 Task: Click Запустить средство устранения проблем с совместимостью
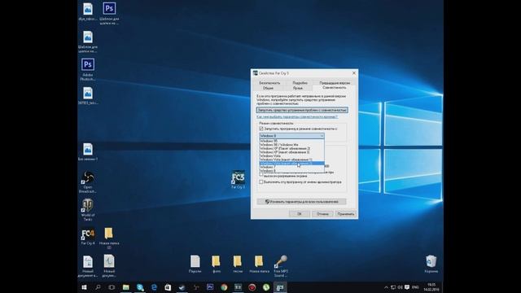(302, 110)
